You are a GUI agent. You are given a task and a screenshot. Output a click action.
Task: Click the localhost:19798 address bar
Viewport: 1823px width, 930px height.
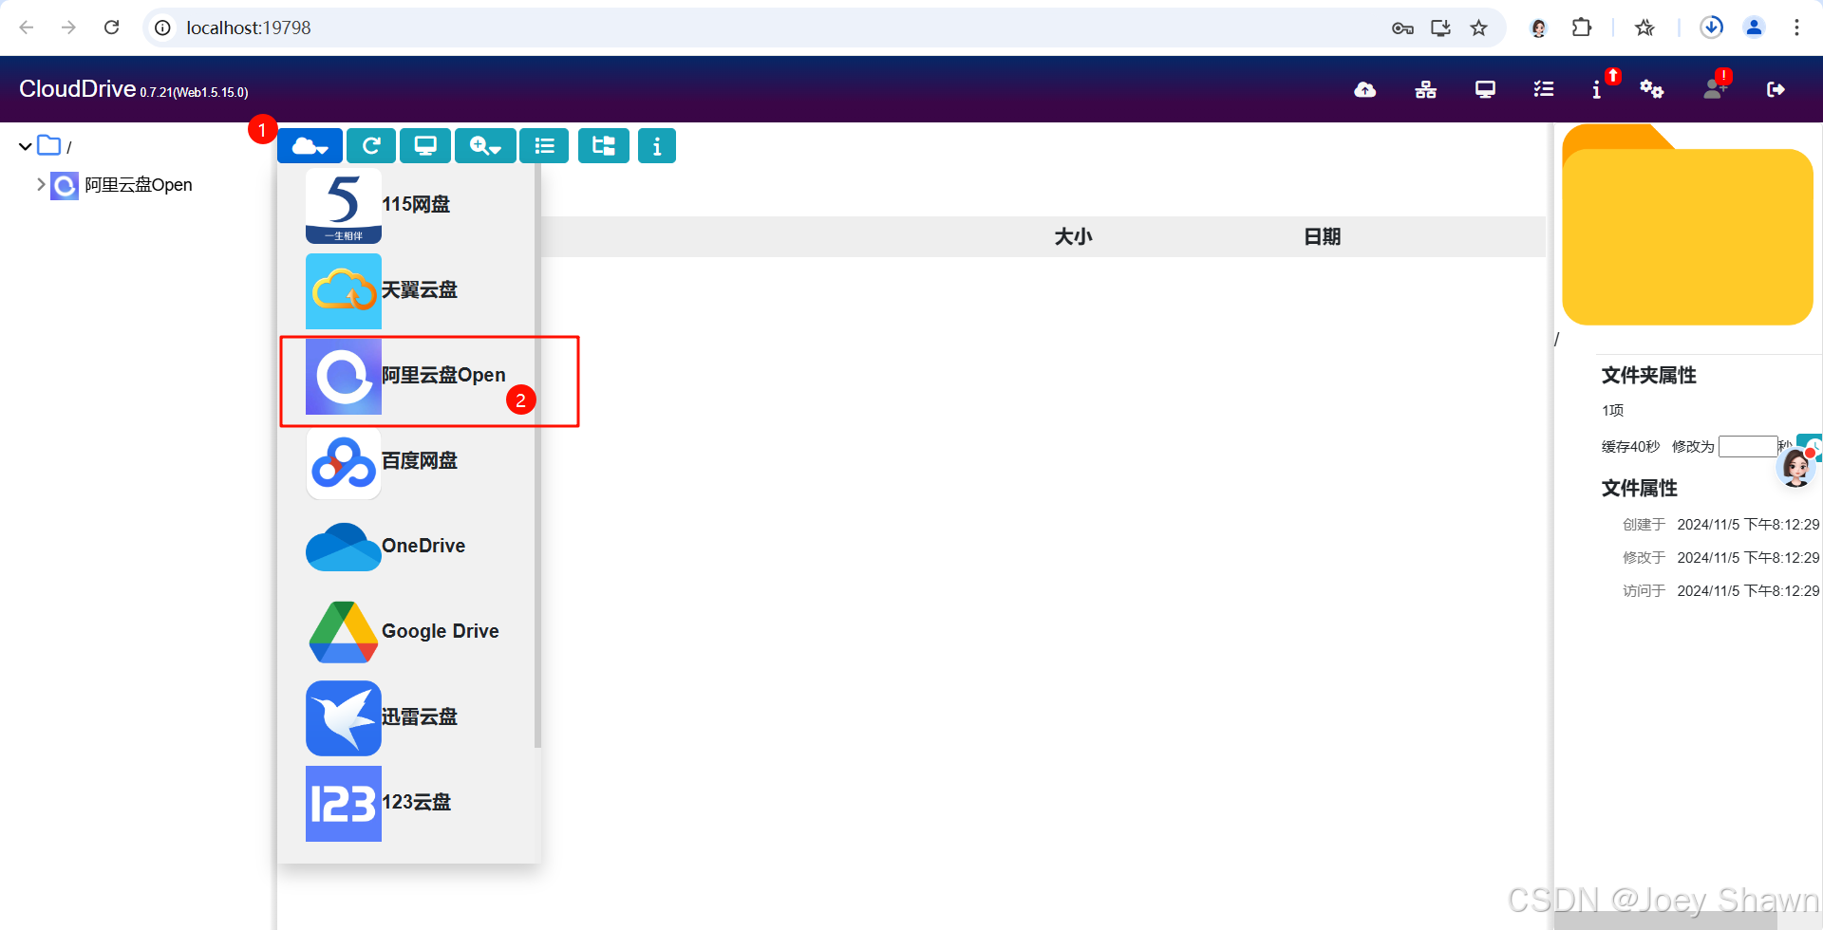click(x=249, y=28)
